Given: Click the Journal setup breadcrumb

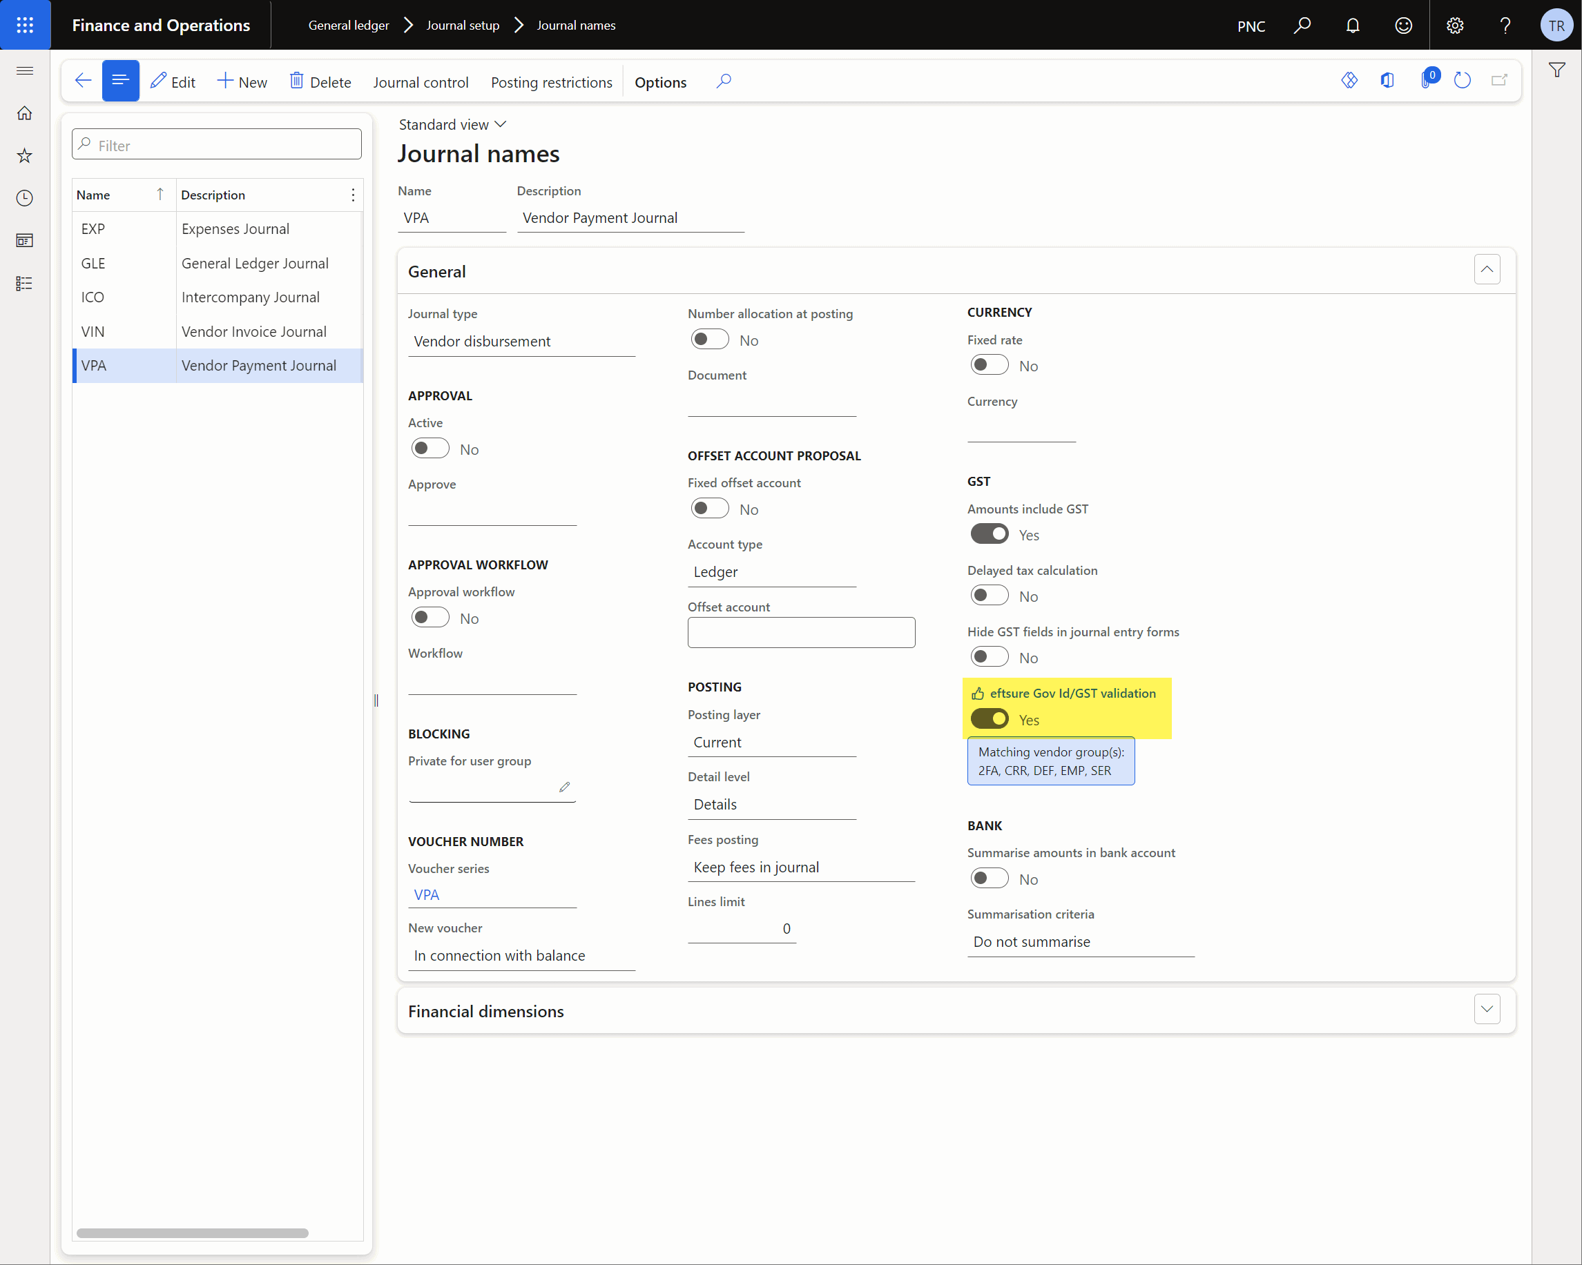Looking at the screenshot, I should coord(463,26).
